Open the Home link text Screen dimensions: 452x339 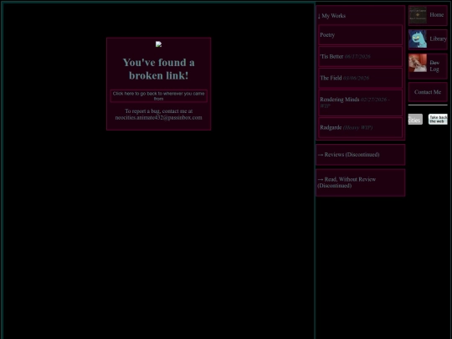(436, 15)
